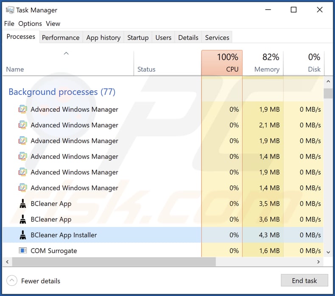Click the horizontal scrollbar left arrow
Screen dimensions: 335x296
tap(7, 262)
